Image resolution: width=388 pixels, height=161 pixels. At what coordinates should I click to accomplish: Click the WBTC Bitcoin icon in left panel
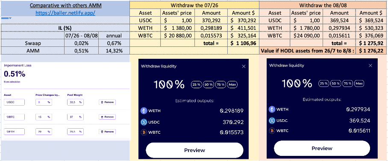coord(144,132)
